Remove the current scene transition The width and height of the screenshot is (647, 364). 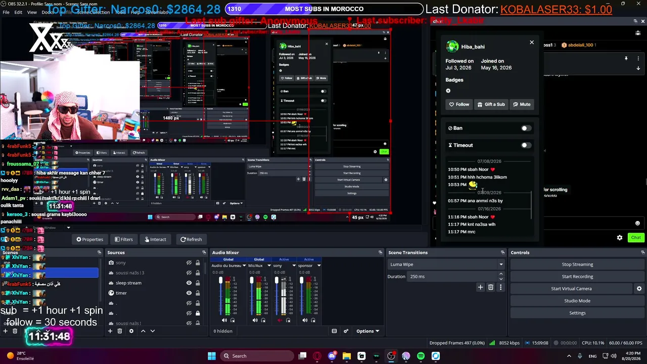click(490, 287)
